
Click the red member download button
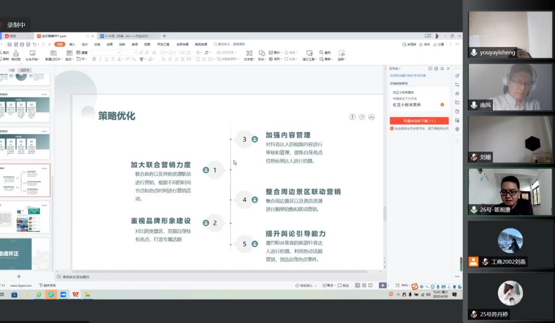pos(419,121)
